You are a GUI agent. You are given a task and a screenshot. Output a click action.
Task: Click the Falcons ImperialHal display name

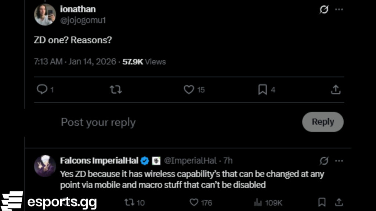click(99, 161)
